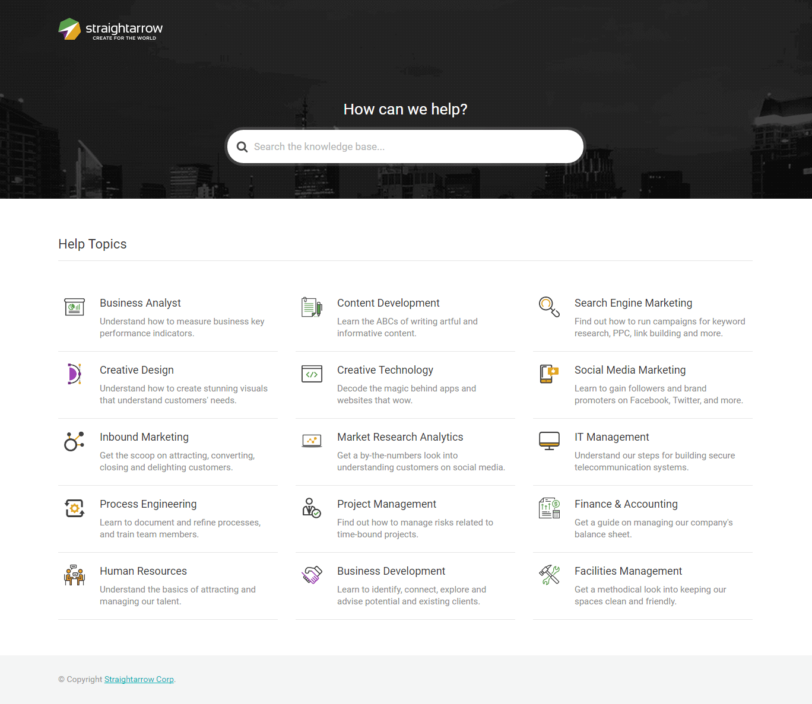Click the Straightarrow logo in the header

click(x=110, y=29)
